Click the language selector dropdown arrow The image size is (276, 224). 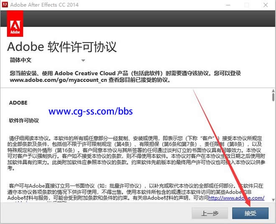[x=83, y=61]
